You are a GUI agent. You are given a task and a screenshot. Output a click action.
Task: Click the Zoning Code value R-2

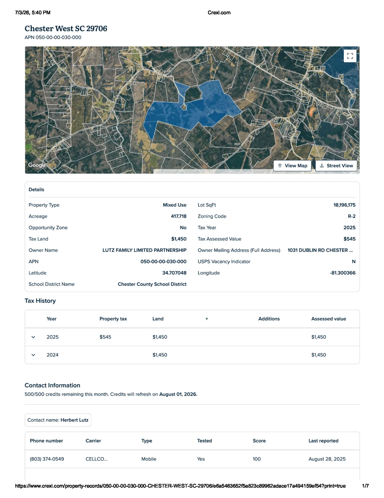[x=352, y=216]
